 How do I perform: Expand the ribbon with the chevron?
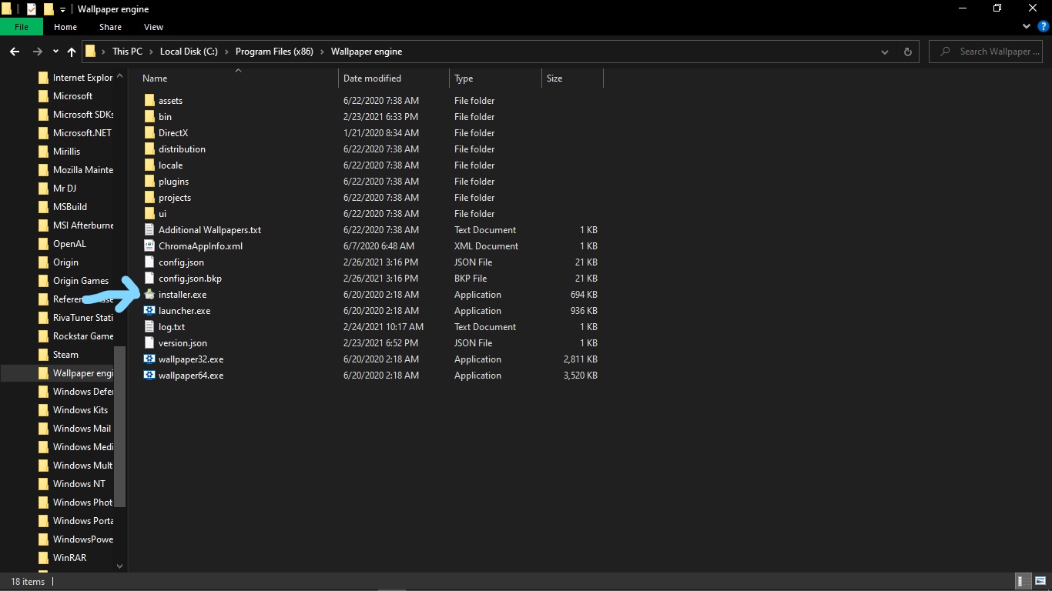1027,27
